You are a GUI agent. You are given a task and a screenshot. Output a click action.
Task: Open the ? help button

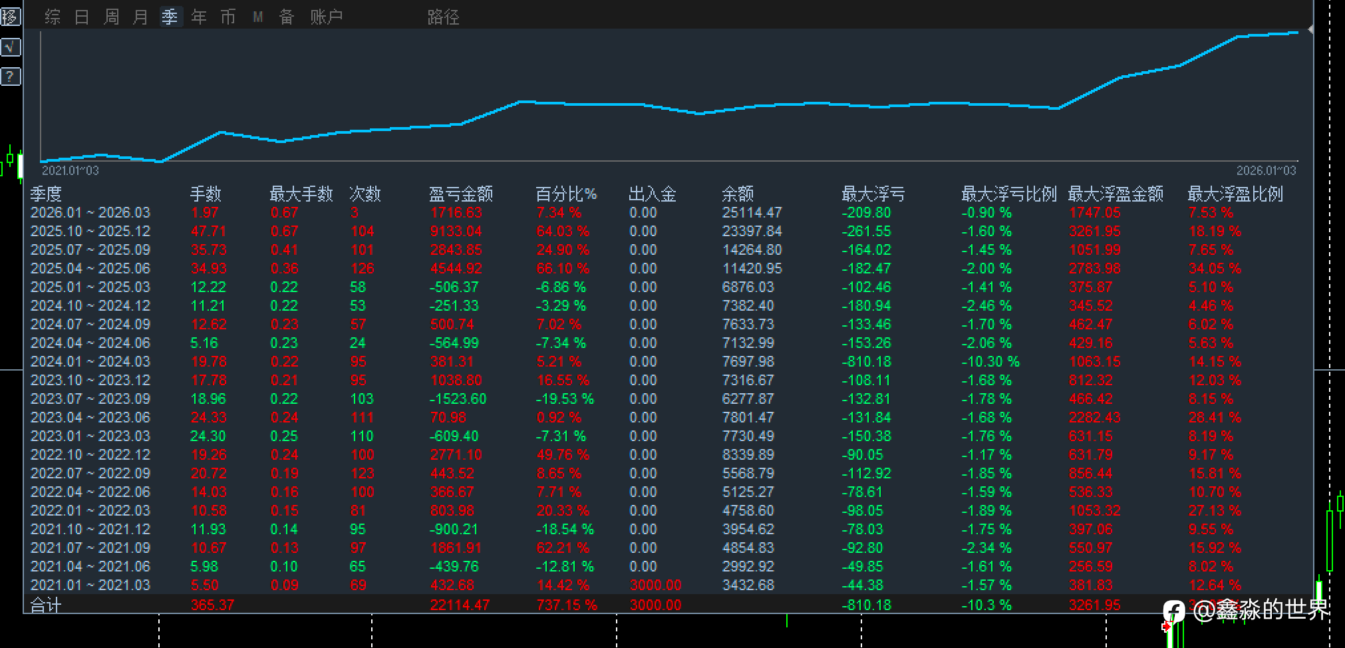pos(11,77)
